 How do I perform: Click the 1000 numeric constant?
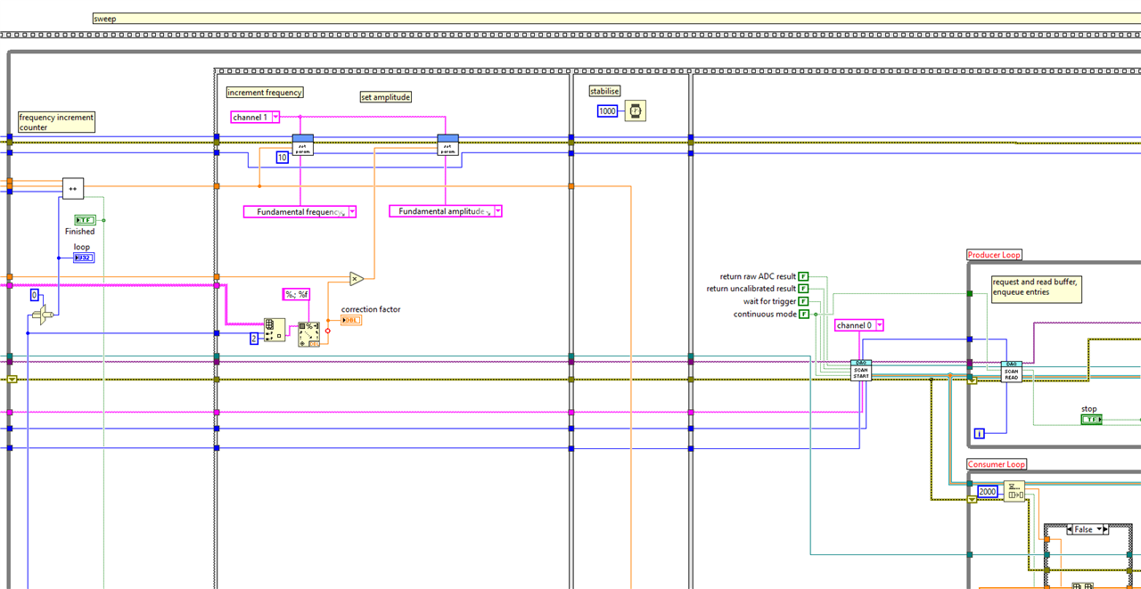click(607, 111)
